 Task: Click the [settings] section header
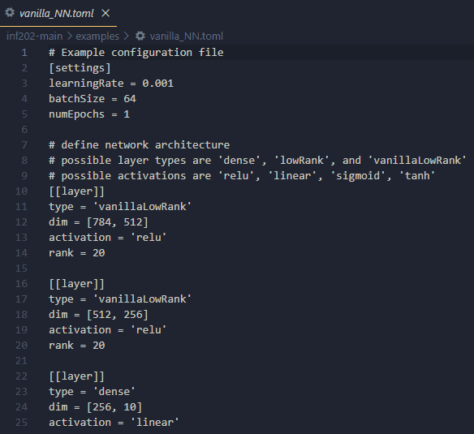(x=80, y=68)
